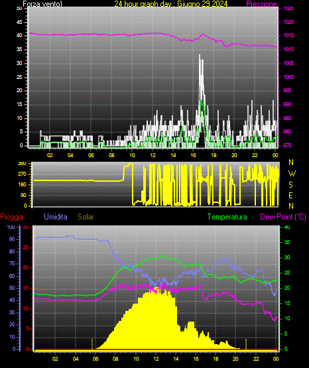Screen dimensions: 309x368
Task: Click the Umidita legend label
Action: pyautogui.click(x=56, y=217)
